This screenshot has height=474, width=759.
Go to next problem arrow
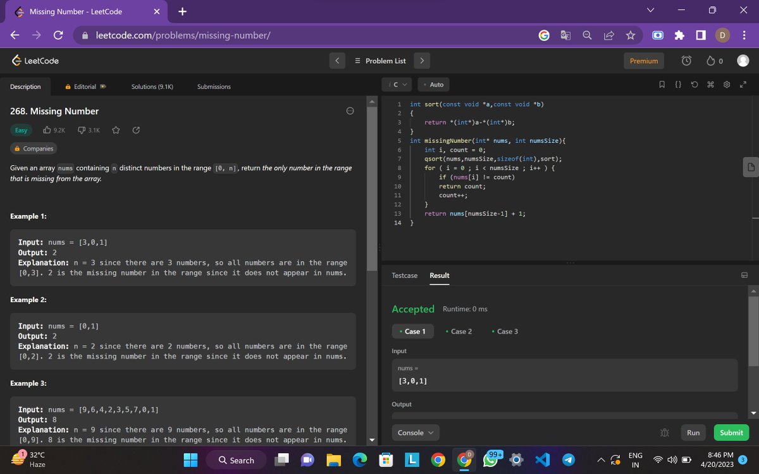(422, 61)
